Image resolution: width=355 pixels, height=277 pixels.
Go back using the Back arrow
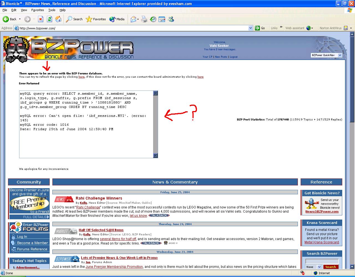click(9, 19)
